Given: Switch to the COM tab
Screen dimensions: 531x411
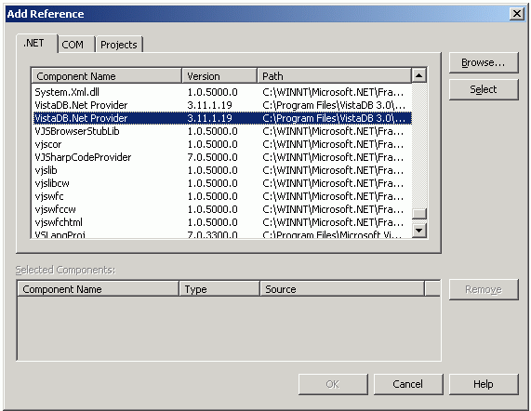Looking at the screenshot, I should pos(76,45).
